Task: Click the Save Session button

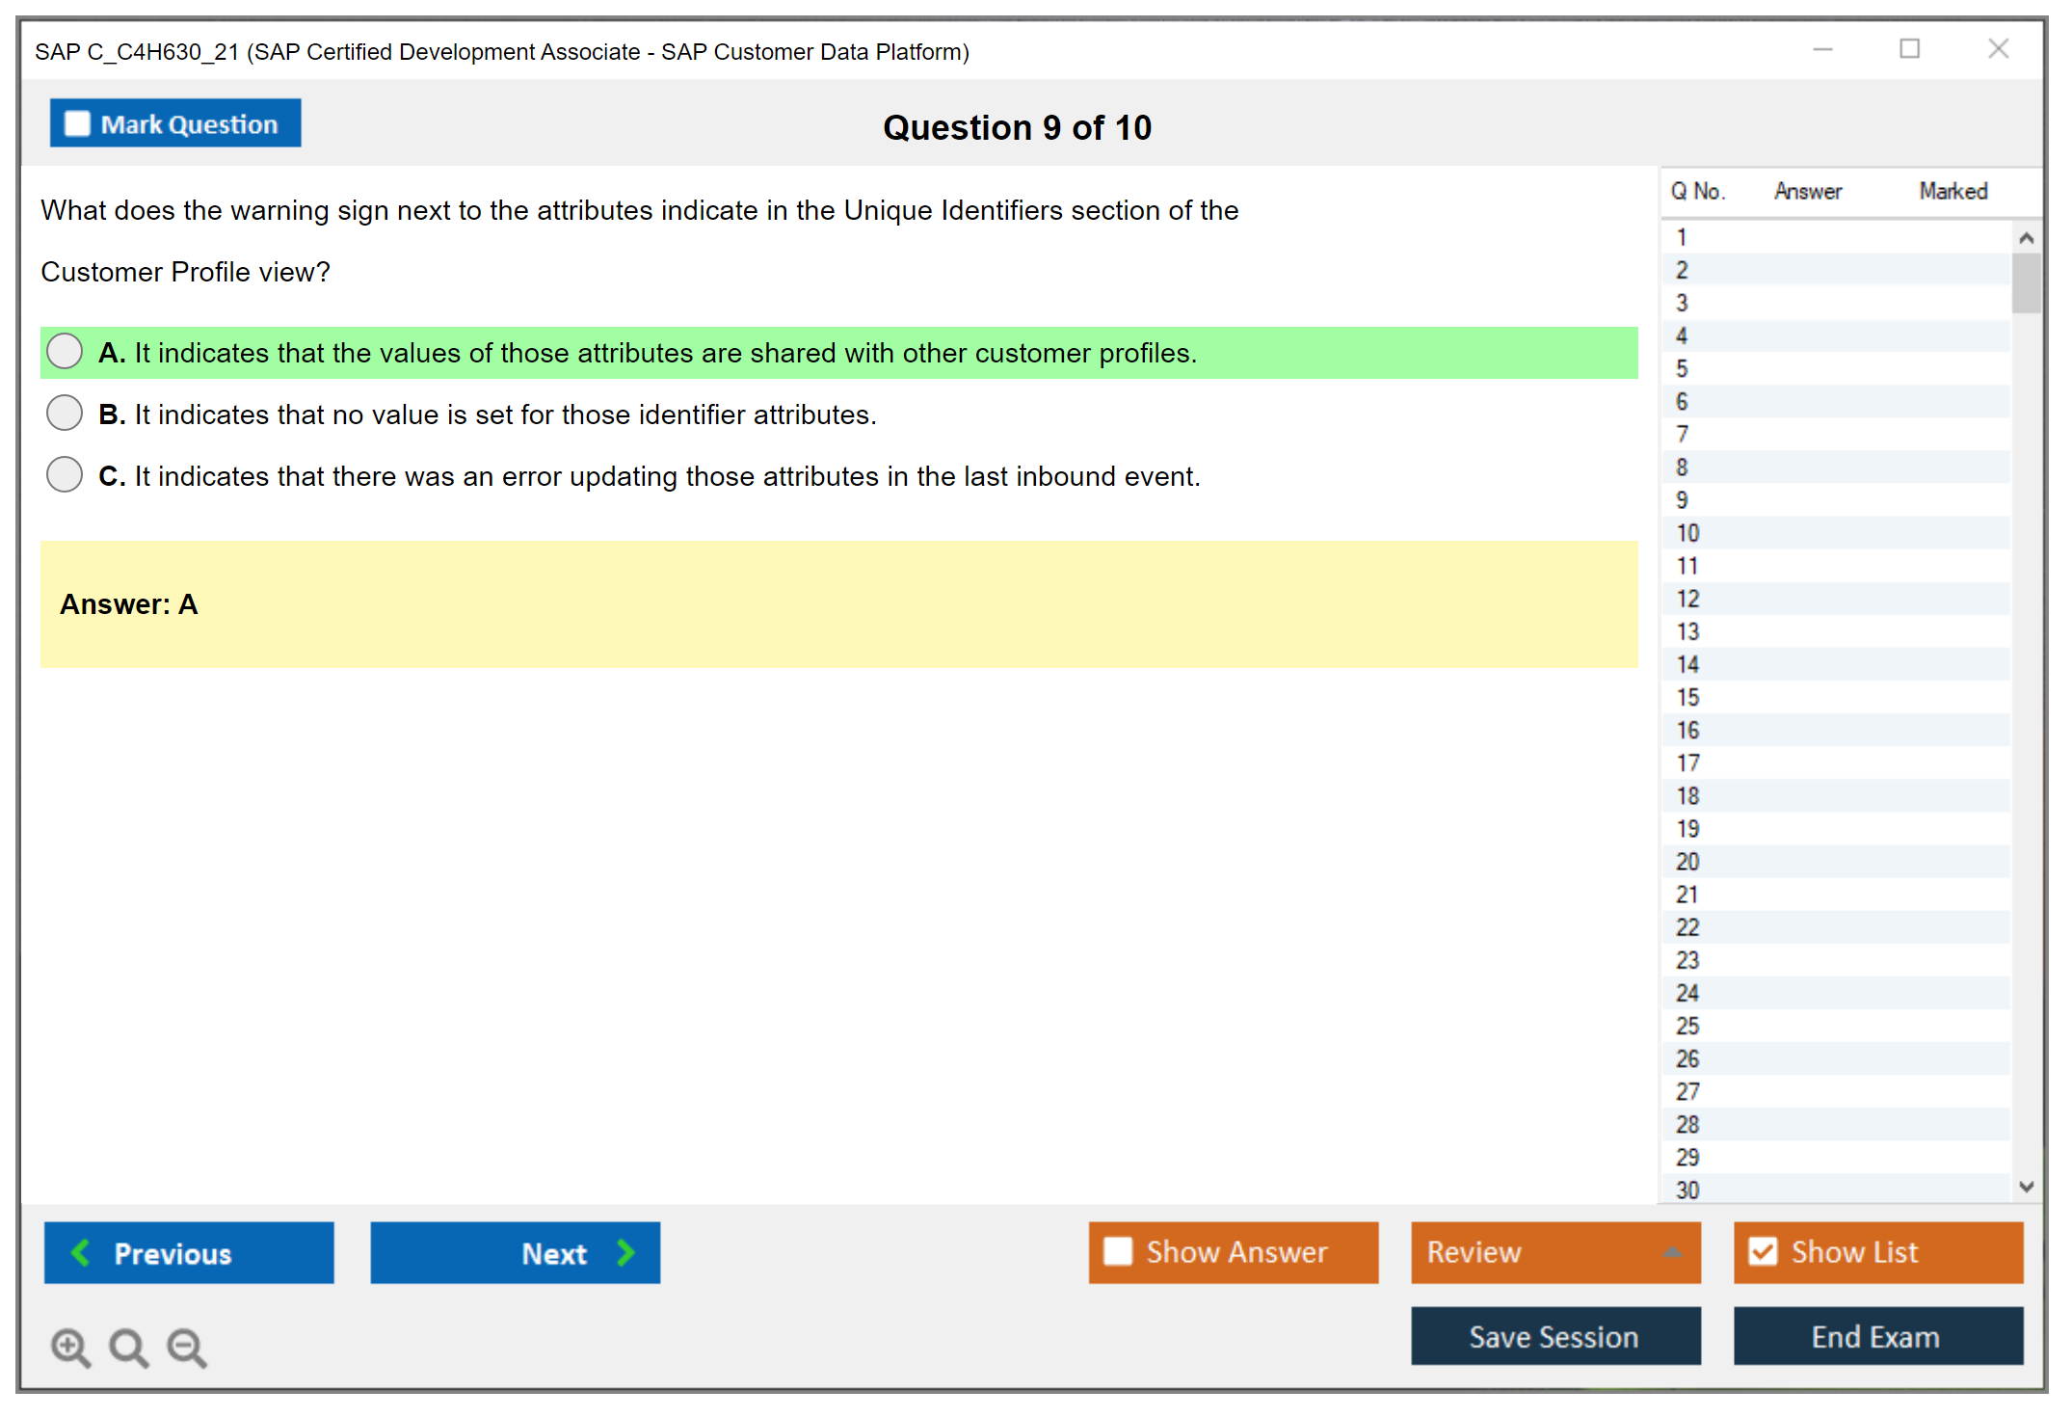Action: click(1554, 1336)
